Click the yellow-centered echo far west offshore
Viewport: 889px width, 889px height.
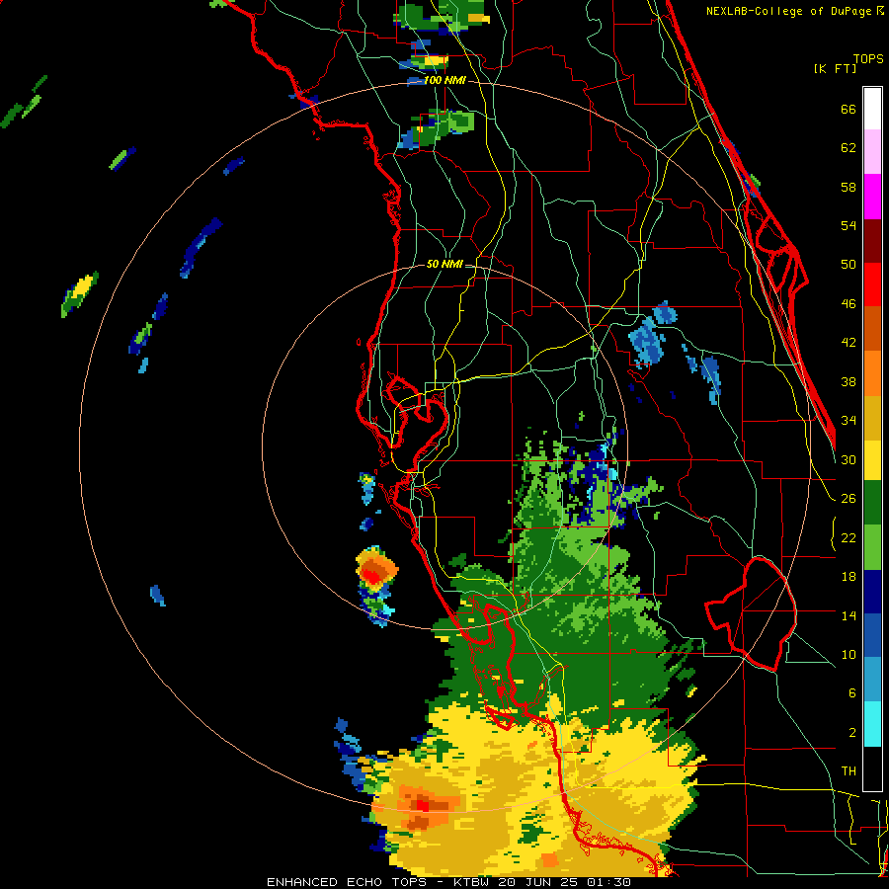click(x=80, y=293)
